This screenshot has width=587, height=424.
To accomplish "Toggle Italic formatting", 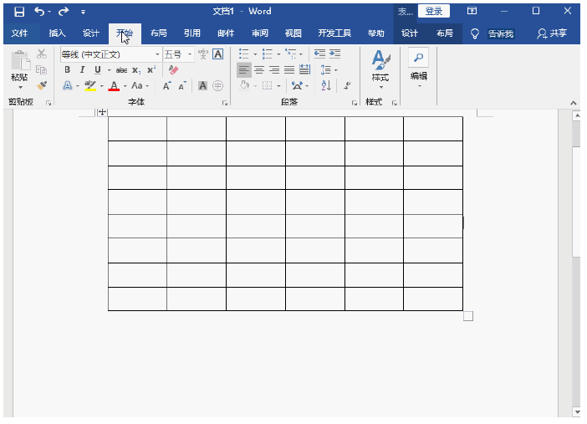I will (82, 69).
